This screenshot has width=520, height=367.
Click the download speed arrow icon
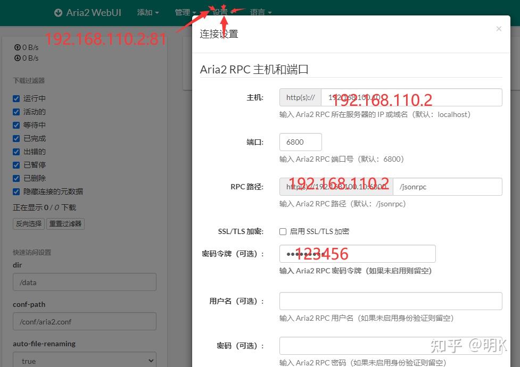click(19, 58)
